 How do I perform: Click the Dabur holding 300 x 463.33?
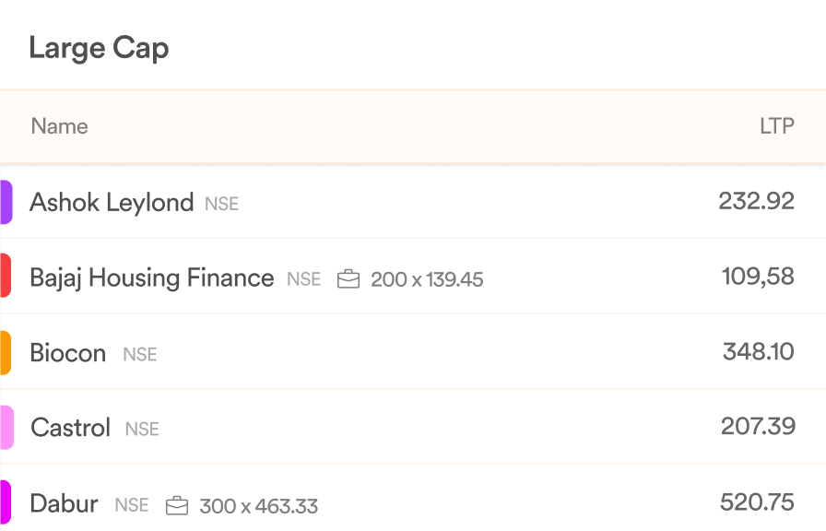259,506
